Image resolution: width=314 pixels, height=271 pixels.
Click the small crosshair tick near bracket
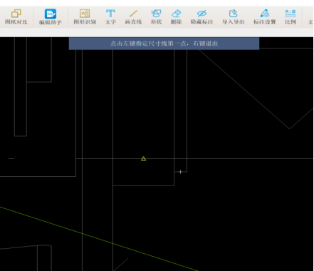click(181, 172)
